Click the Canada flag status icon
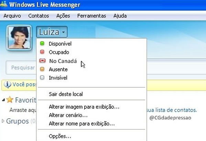This screenshot has width=206, height=141. click(42, 61)
